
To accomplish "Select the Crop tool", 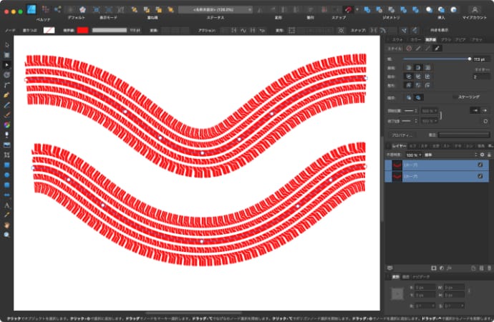I will (7, 154).
